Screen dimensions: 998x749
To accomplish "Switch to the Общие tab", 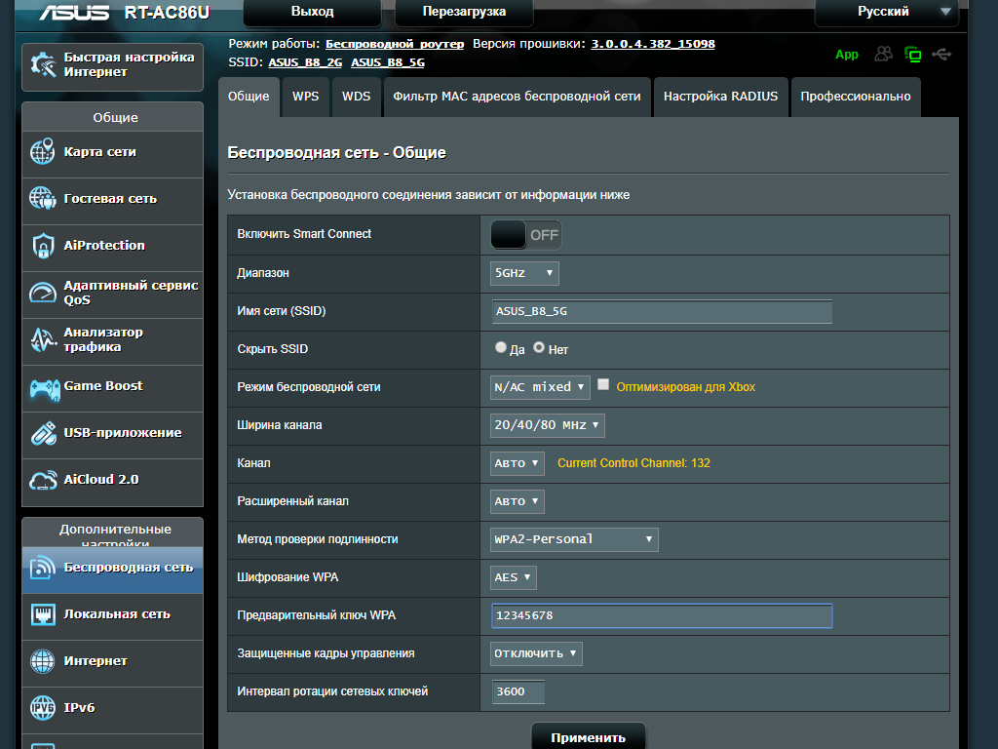I will point(249,97).
